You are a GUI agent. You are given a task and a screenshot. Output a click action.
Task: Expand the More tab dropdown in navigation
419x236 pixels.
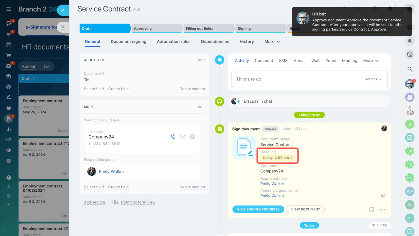pos(272,42)
